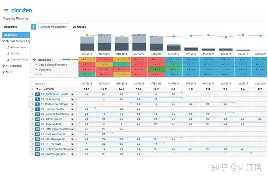Viewport: 268px width, 178px height.
Task: Open the Application Update project link
Action: [57, 94]
